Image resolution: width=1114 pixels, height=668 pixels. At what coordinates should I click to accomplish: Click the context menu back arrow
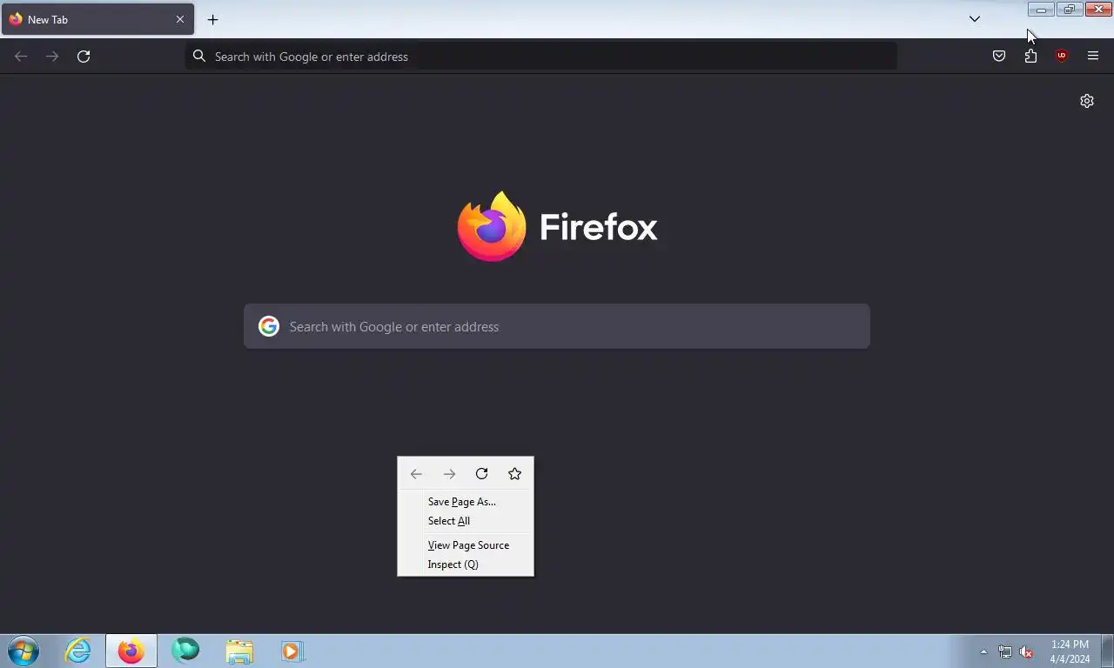point(416,474)
